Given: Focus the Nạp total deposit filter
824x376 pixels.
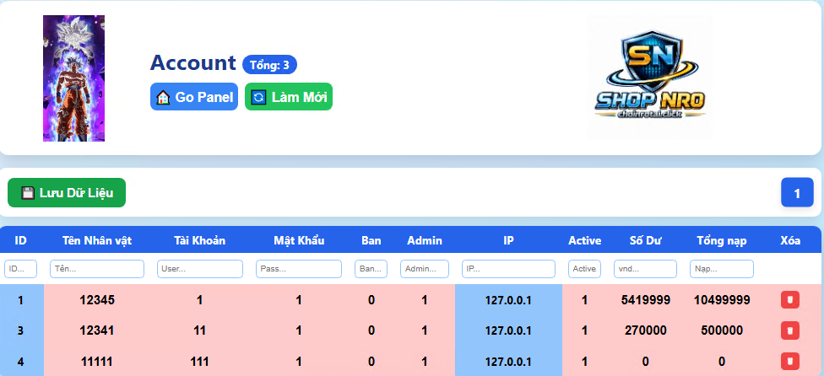Looking at the screenshot, I should pos(722,269).
